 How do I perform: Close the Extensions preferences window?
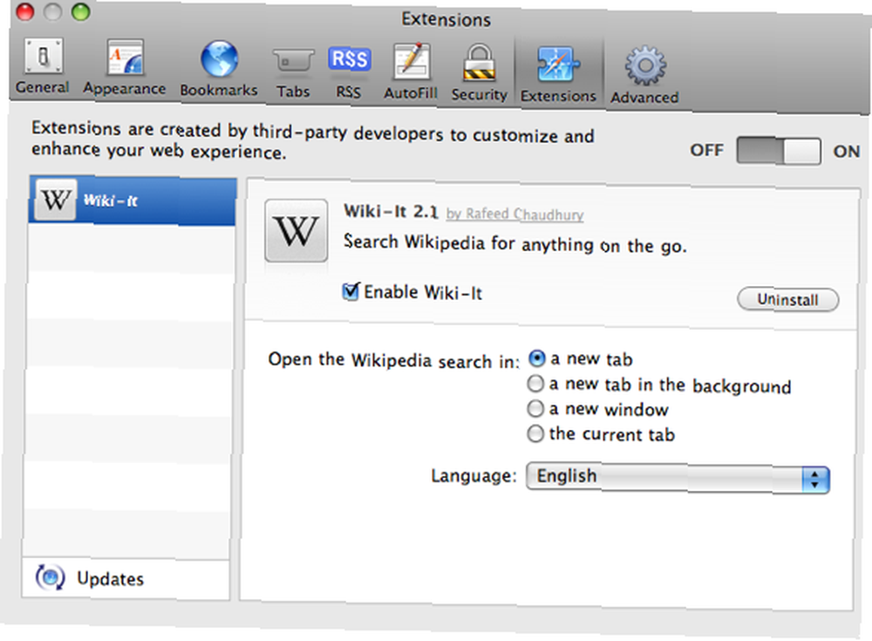(25, 11)
